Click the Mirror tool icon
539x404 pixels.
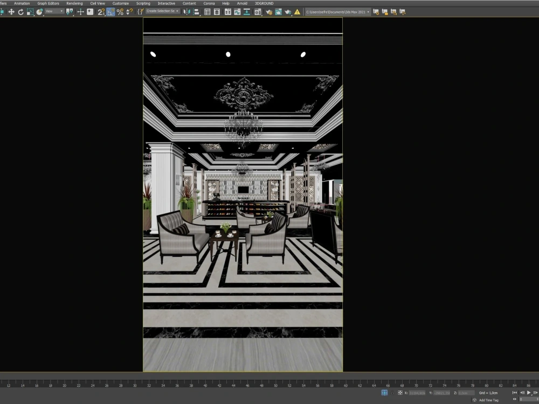click(x=186, y=12)
